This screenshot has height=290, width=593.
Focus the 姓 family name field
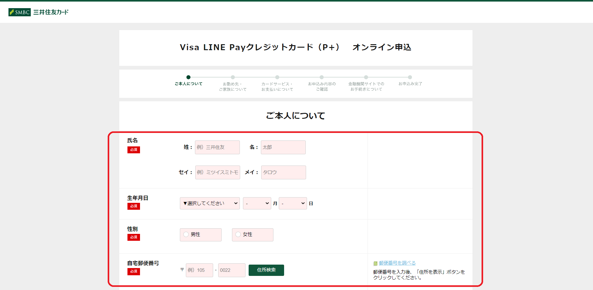click(217, 147)
